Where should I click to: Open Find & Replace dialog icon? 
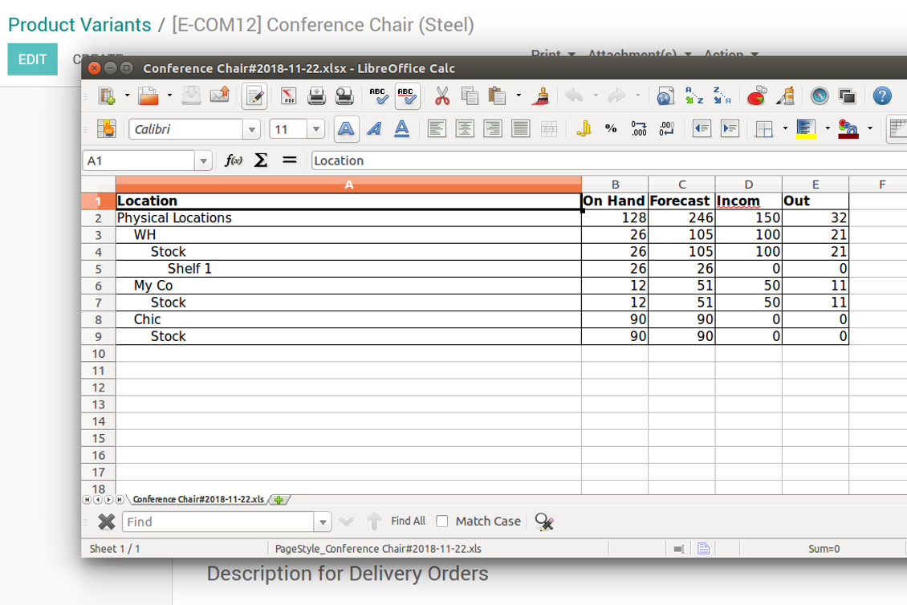(x=544, y=522)
